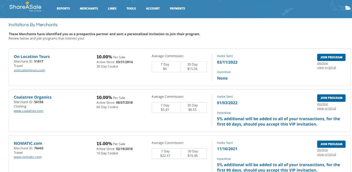The width and height of the screenshot is (352, 172).
Task: Decline the On Location Tours invitation
Action: (x=322, y=63)
